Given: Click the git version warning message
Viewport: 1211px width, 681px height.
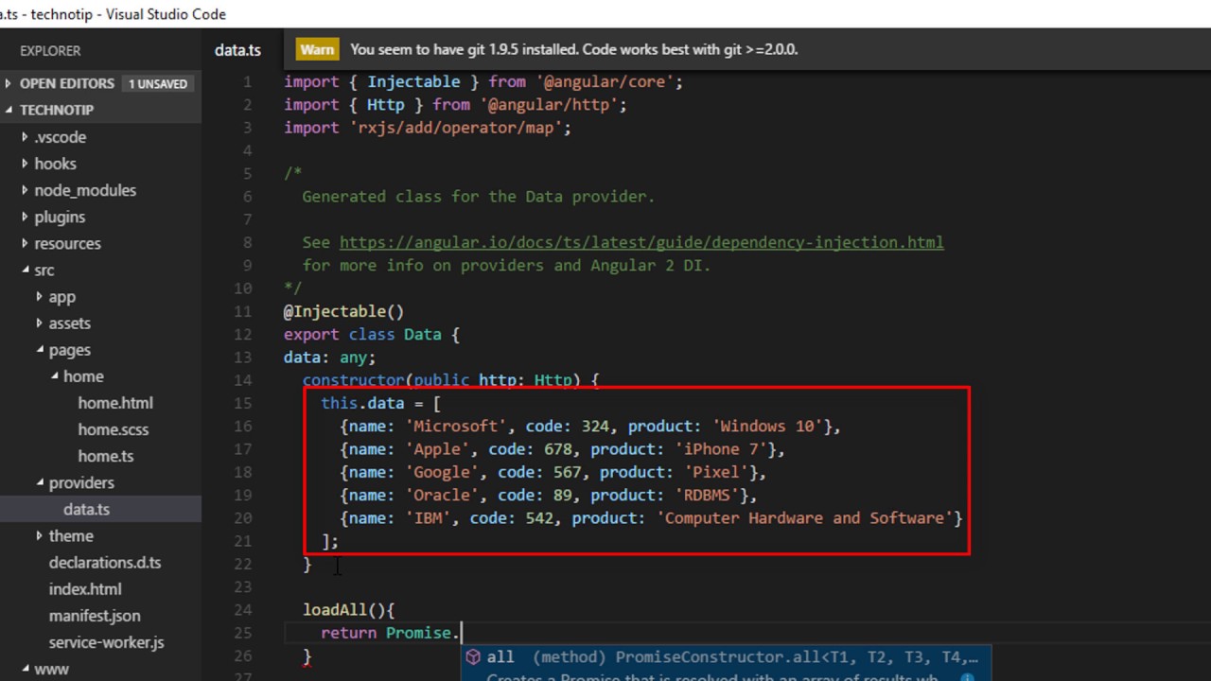Looking at the screenshot, I should click(x=573, y=49).
